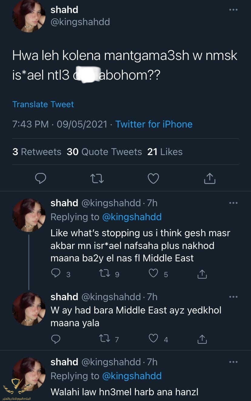View the 21 Likes list

click(165, 152)
